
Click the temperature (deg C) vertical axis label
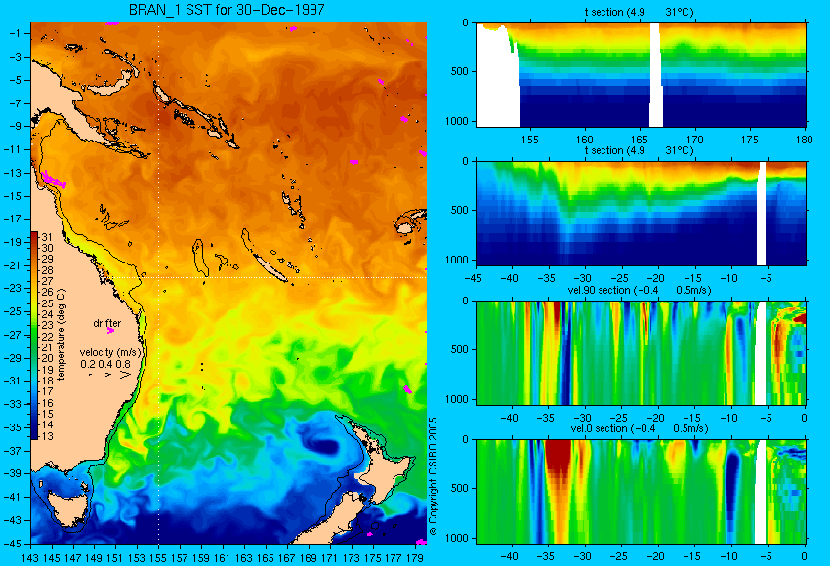click(x=61, y=335)
